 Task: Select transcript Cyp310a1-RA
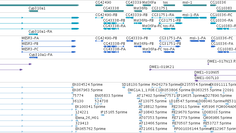click(33, 34)
